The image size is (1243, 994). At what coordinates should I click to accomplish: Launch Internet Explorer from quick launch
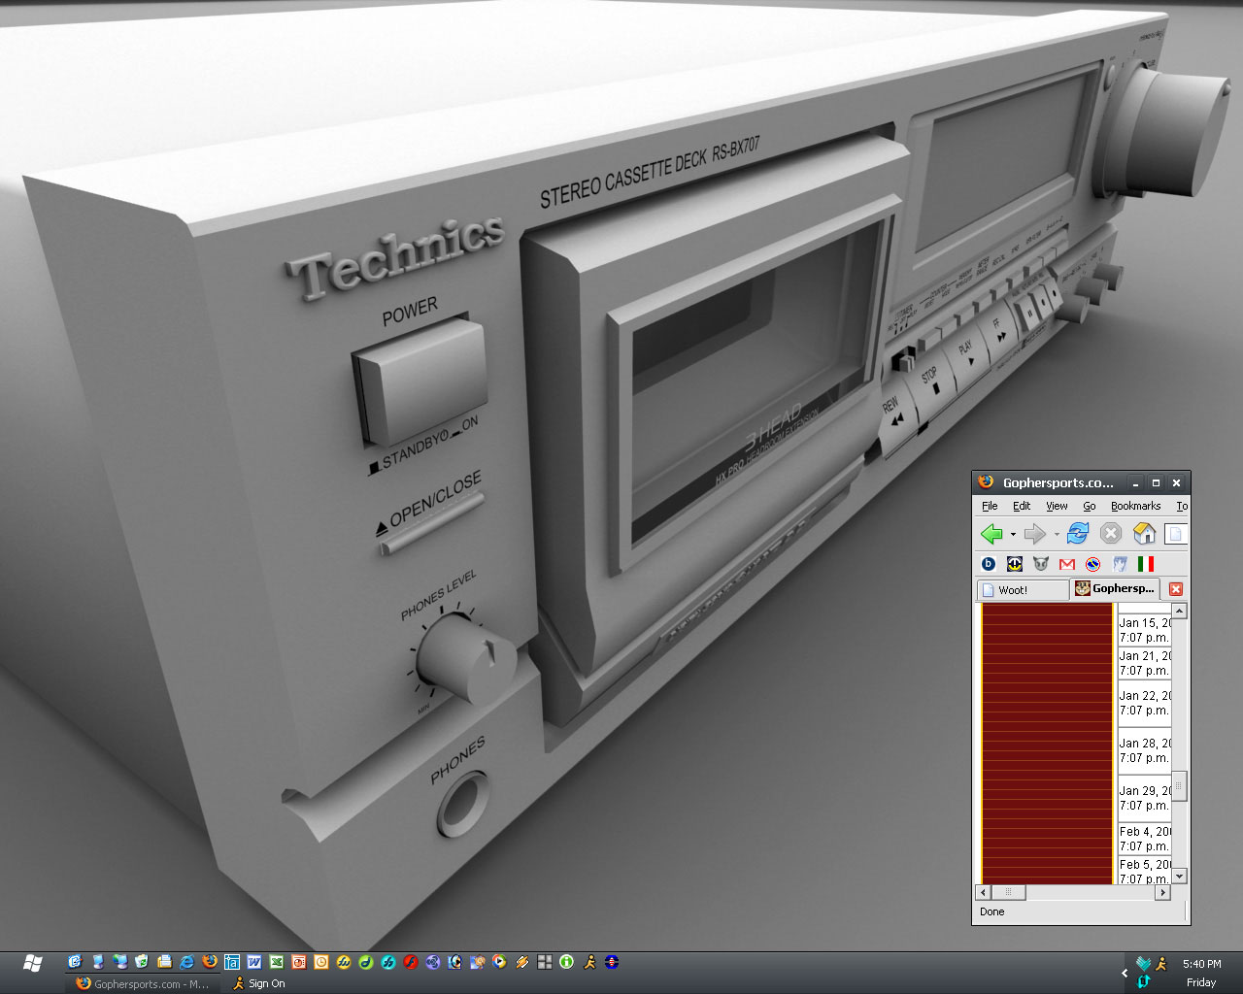coord(186,962)
